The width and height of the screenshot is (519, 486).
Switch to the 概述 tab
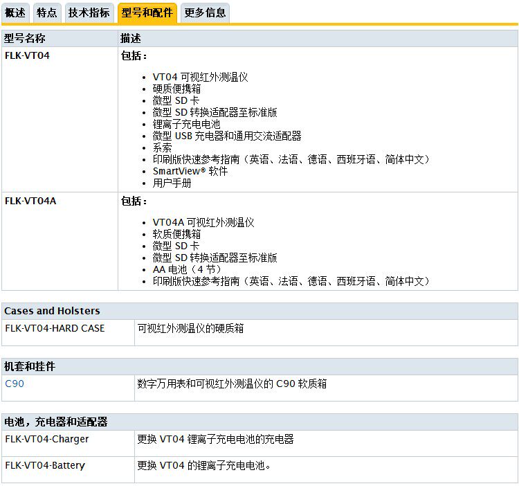pyautogui.click(x=15, y=13)
